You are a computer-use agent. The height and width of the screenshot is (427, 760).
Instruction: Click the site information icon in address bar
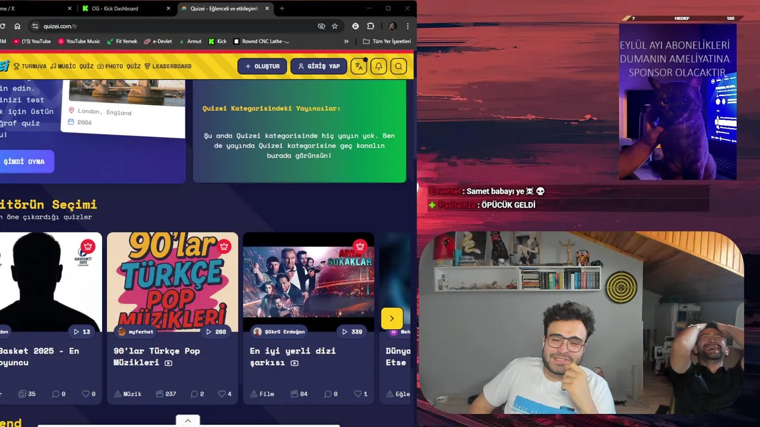35,26
